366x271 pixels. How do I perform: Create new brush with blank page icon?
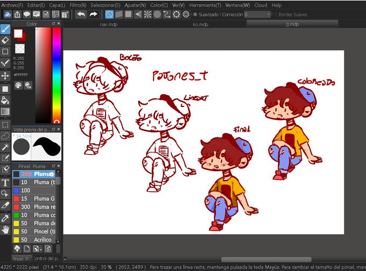(27, 248)
